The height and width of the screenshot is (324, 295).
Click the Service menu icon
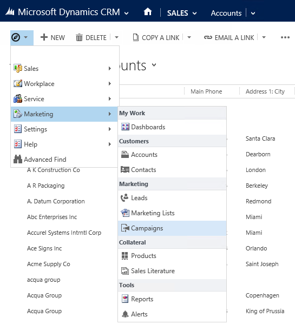point(18,98)
